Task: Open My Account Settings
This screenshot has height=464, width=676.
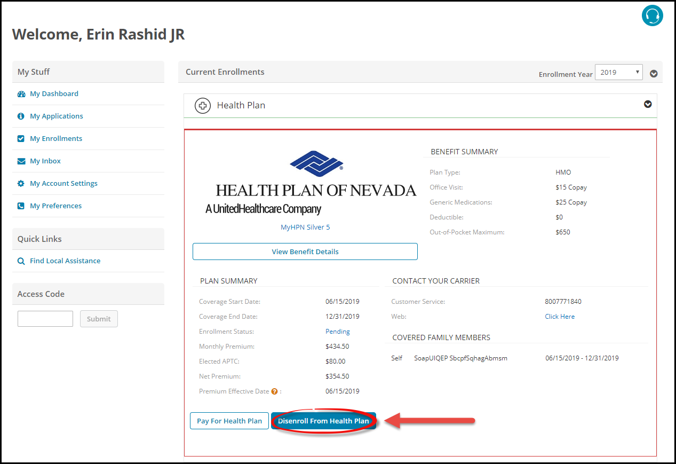Action: 63,184
